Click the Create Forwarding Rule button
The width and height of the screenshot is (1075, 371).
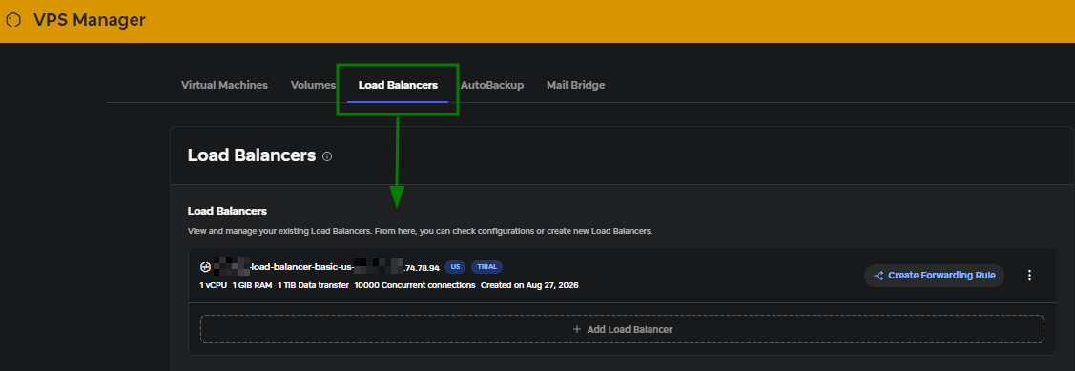tap(934, 275)
